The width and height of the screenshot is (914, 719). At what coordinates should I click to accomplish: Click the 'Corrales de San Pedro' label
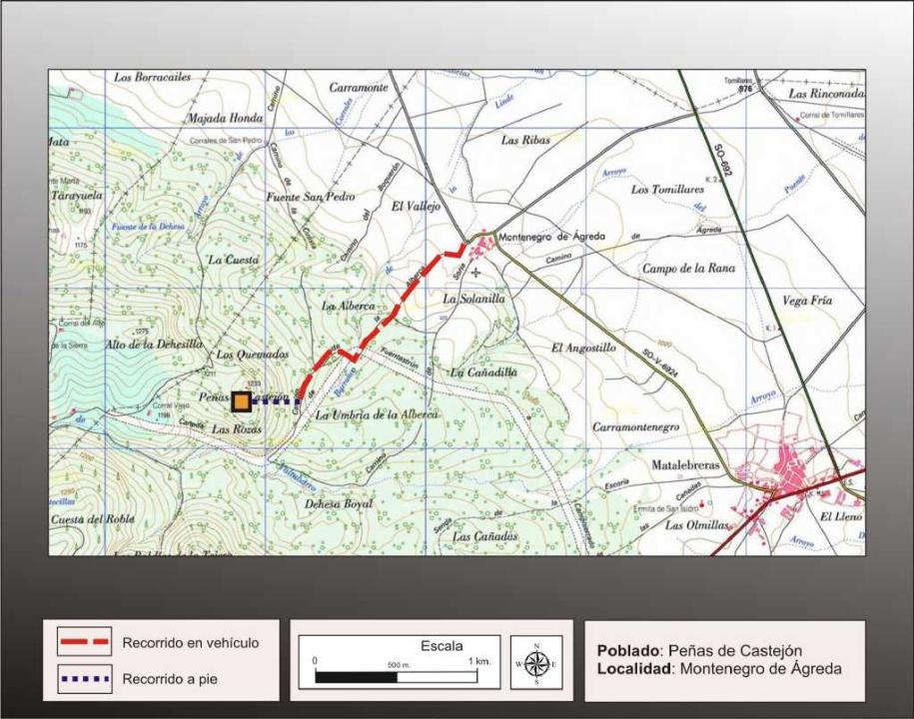[x=225, y=142]
